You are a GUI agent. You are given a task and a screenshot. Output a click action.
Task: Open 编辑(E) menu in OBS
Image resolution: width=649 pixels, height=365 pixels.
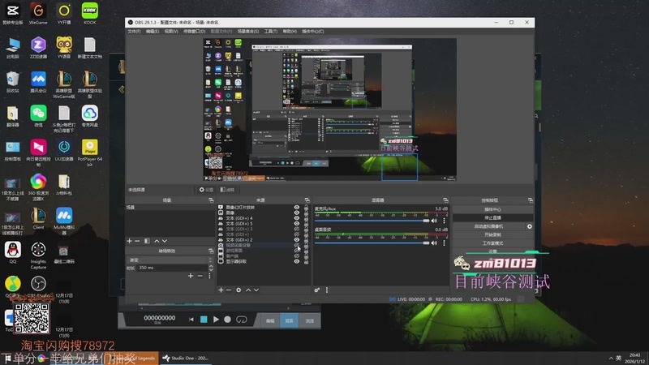(x=153, y=32)
